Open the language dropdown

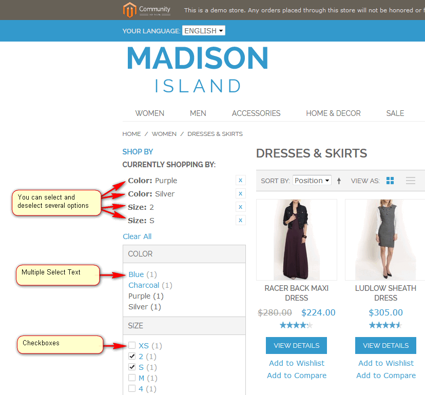pyautogui.click(x=204, y=31)
